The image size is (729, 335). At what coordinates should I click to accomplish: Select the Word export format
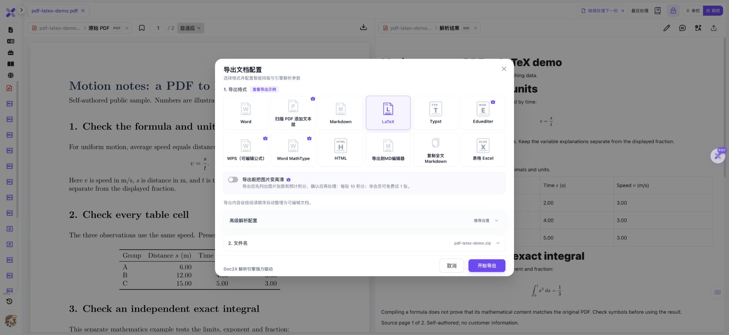click(x=246, y=113)
